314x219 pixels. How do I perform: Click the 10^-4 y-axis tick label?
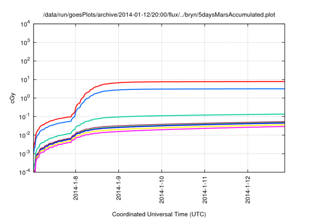coord(25,172)
